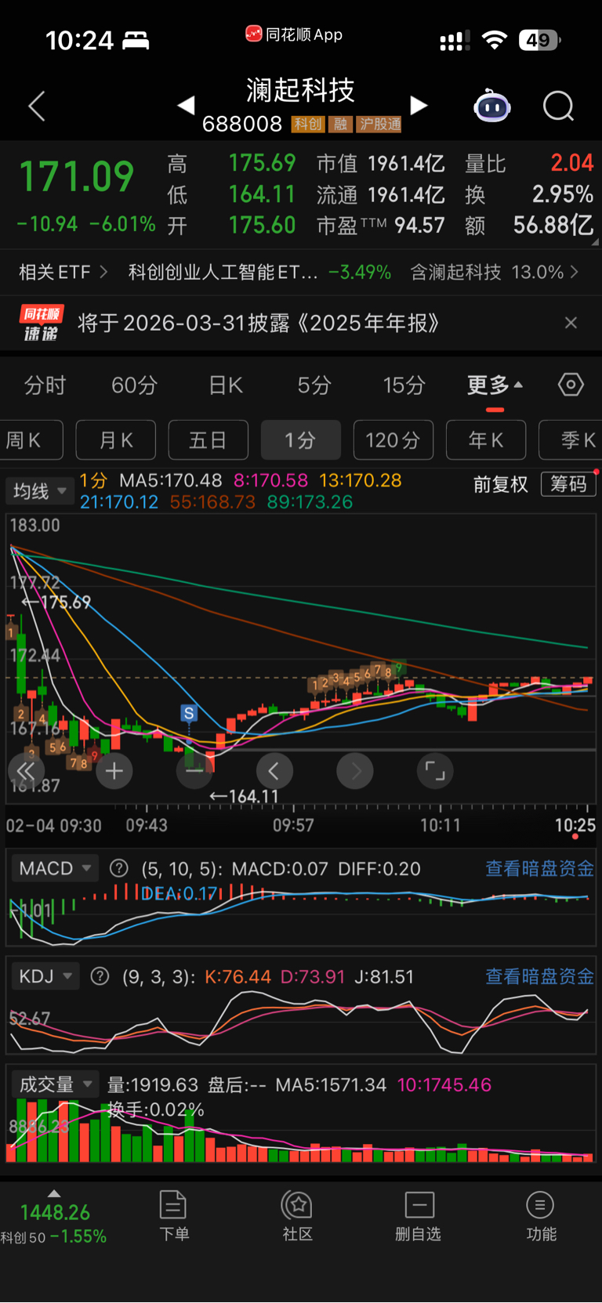Tap the current price 171.09
This screenshot has width=602, height=1303.
click(76, 176)
